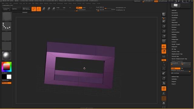
Task: Click the Import button in Tool palette
Action: pyautogui.click(x=174, y=81)
